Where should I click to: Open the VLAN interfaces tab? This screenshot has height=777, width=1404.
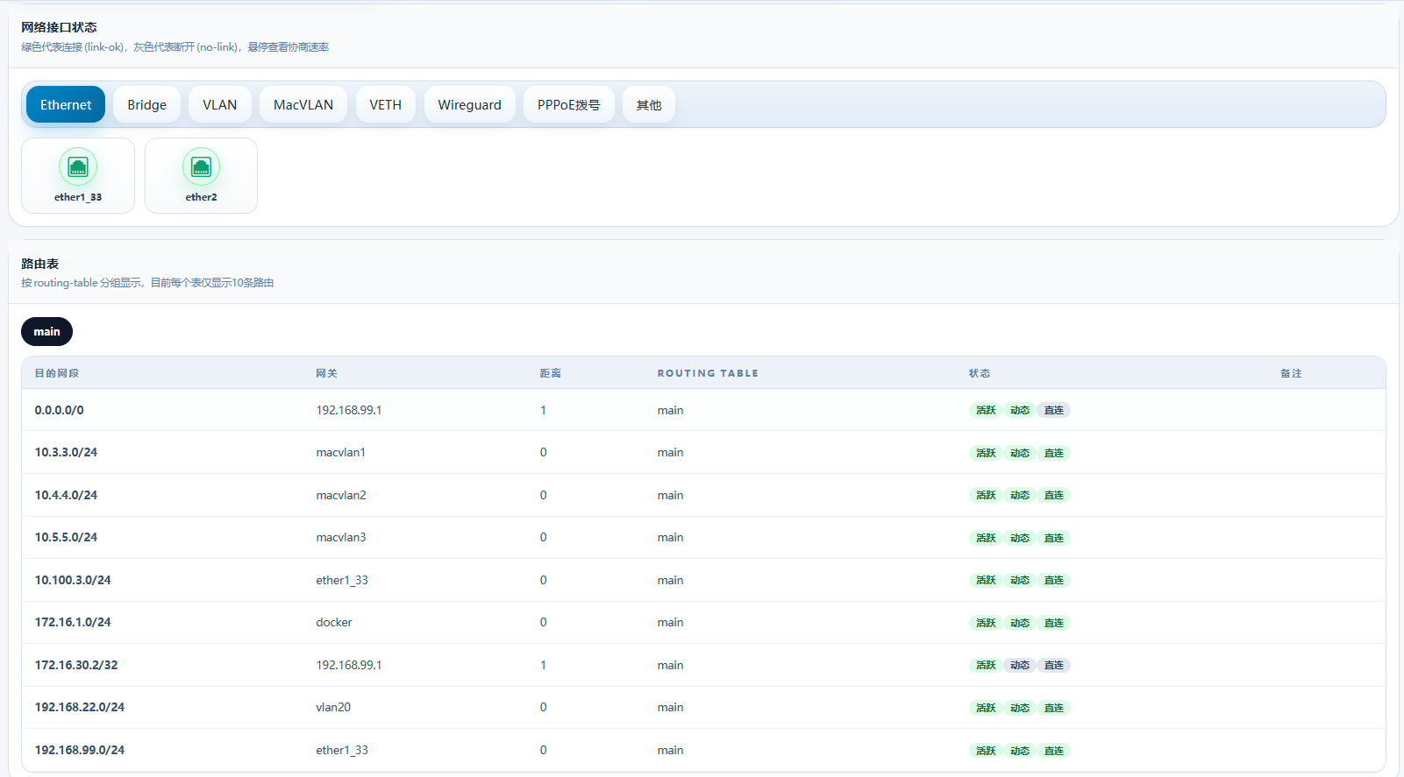(x=219, y=105)
